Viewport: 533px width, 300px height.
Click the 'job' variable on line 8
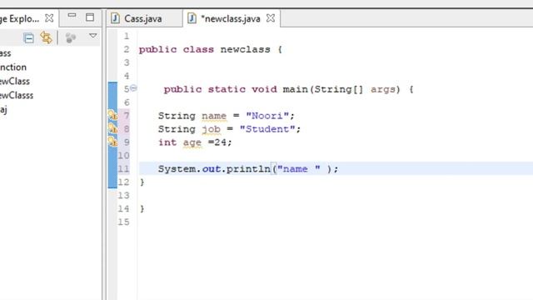click(x=211, y=129)
